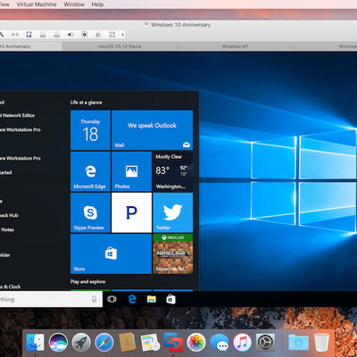Open the Window menu
This screenshot has height=357, width=357.
[74, 4]
